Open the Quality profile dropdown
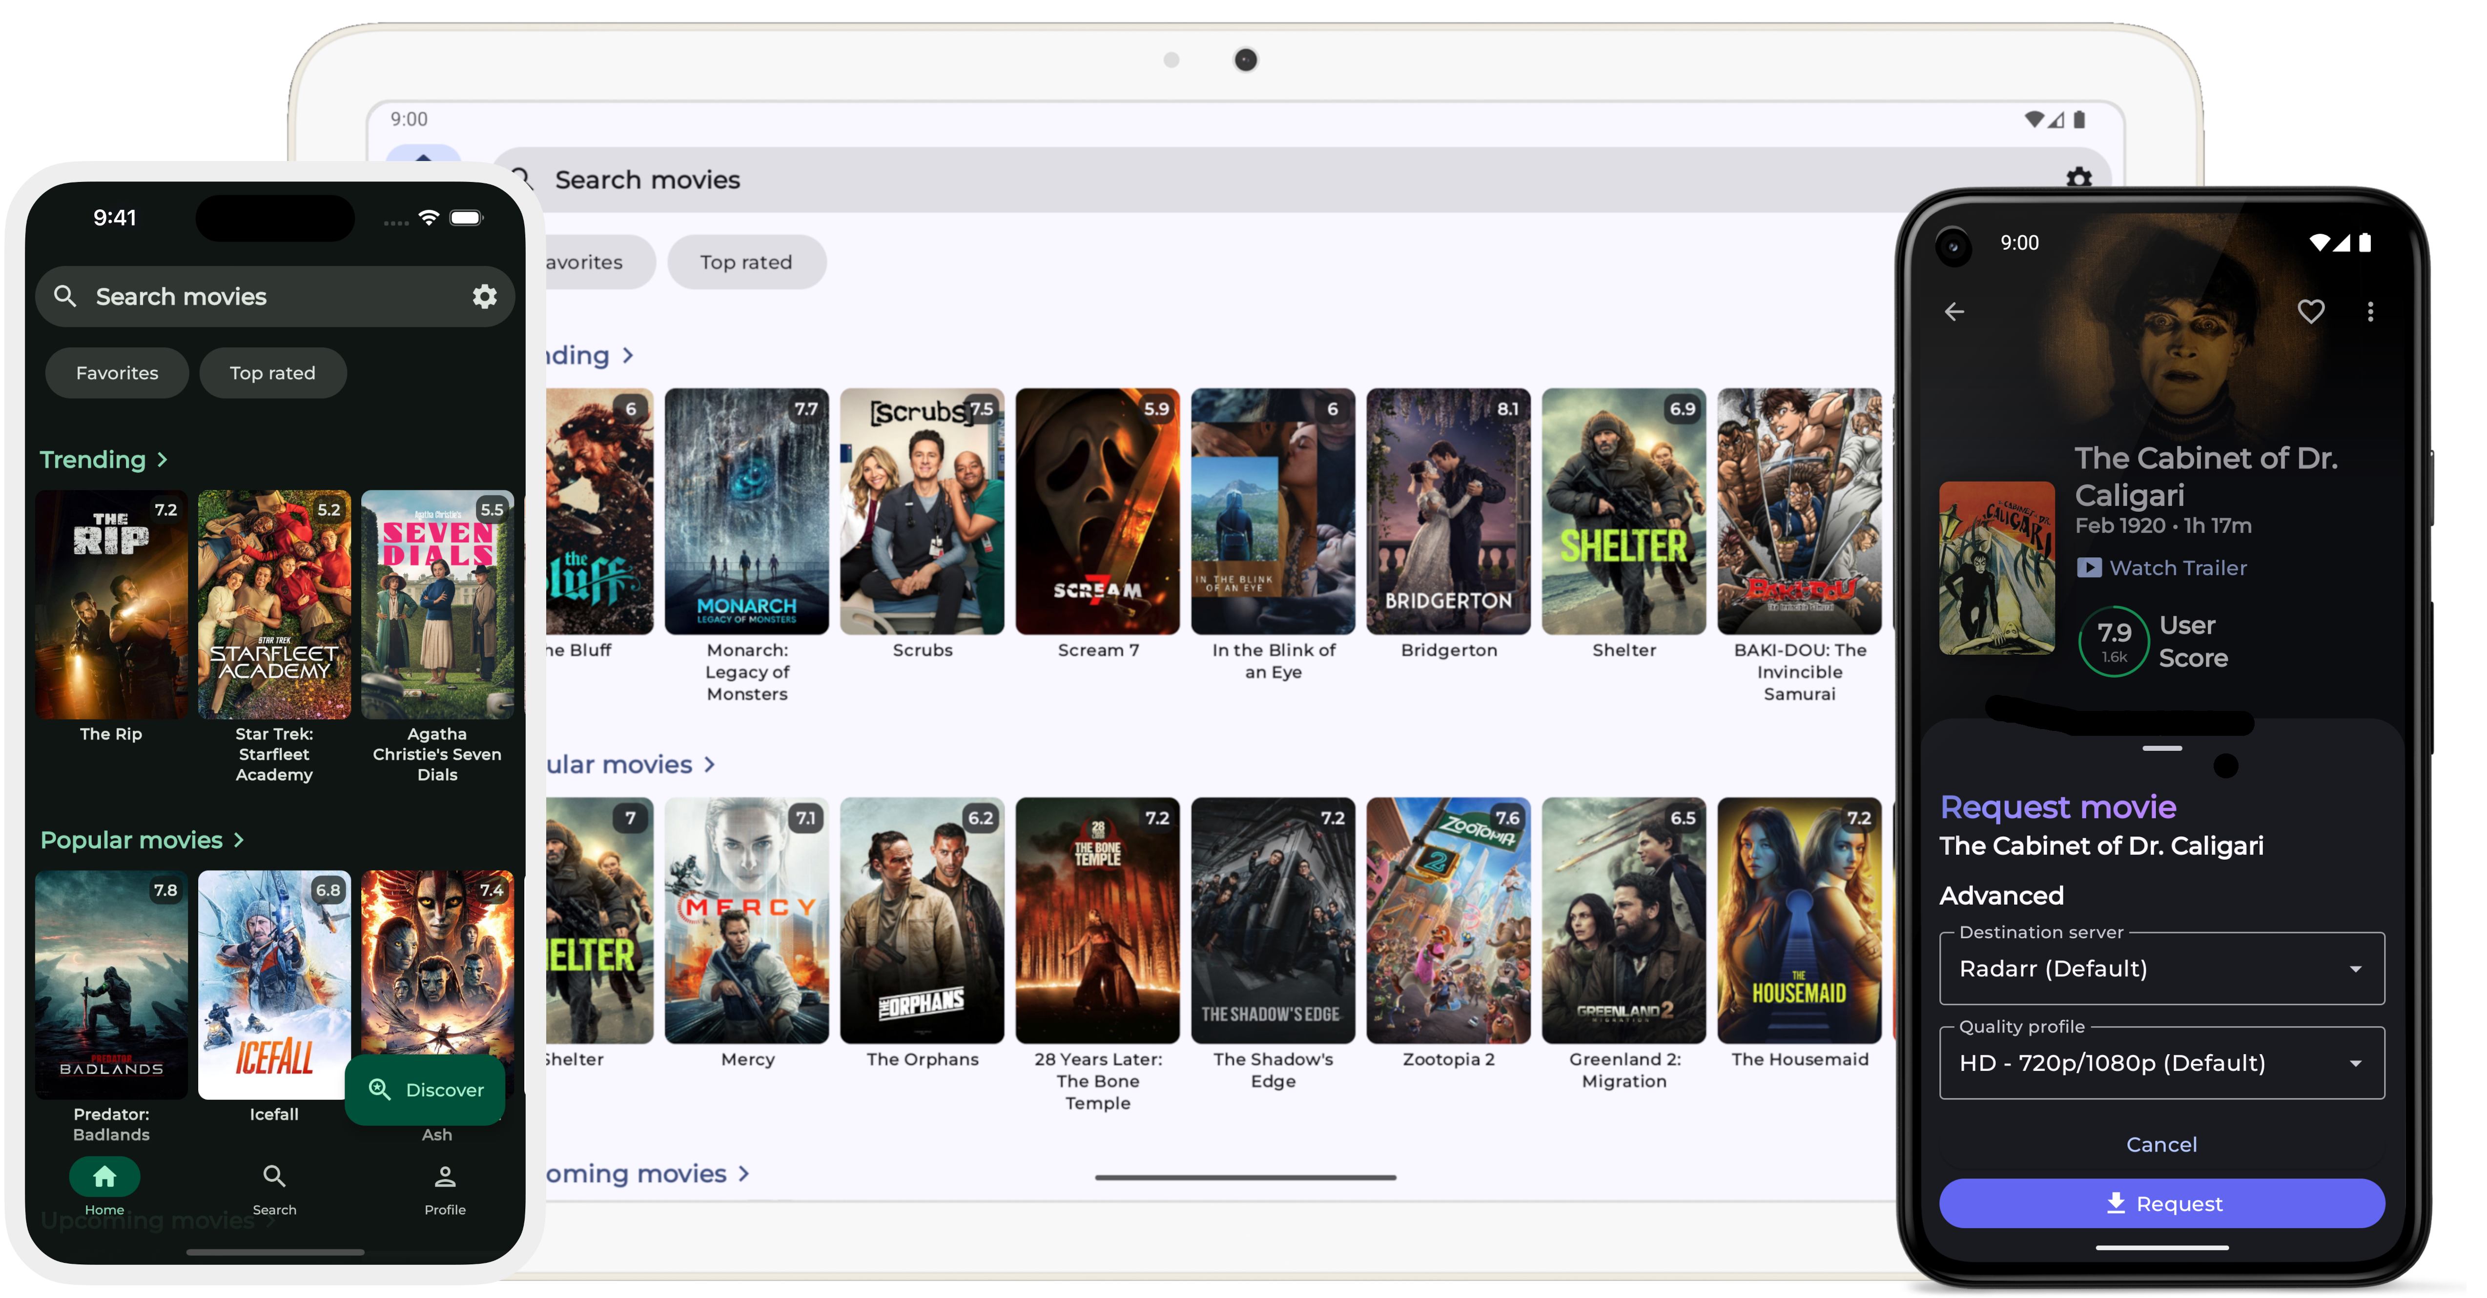The height and width of the screenshot is (1298, 2487). pyautogui.click(x=2160, y=1063)
